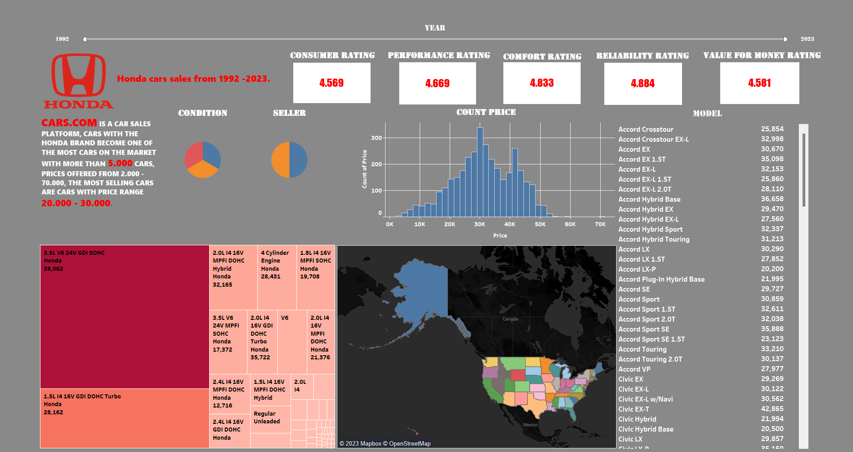Click the COUNT PRICE chart title

(x=486, y=112)
